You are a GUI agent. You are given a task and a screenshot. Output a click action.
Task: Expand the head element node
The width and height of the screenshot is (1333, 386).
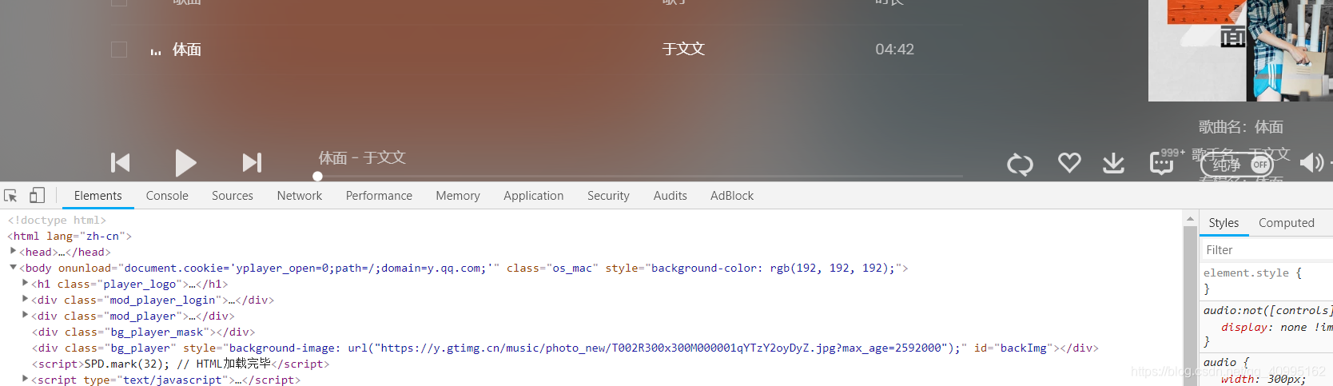point(13,251)
